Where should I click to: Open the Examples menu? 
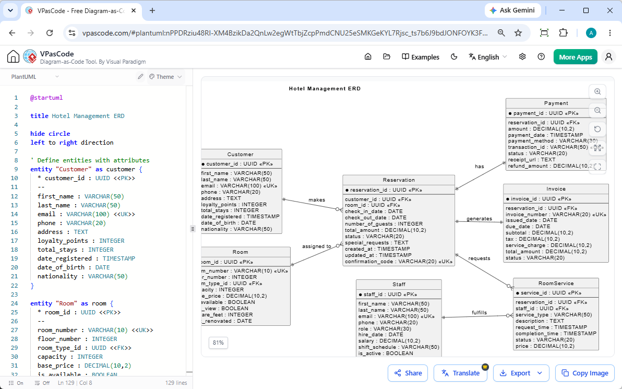[421, 57]
